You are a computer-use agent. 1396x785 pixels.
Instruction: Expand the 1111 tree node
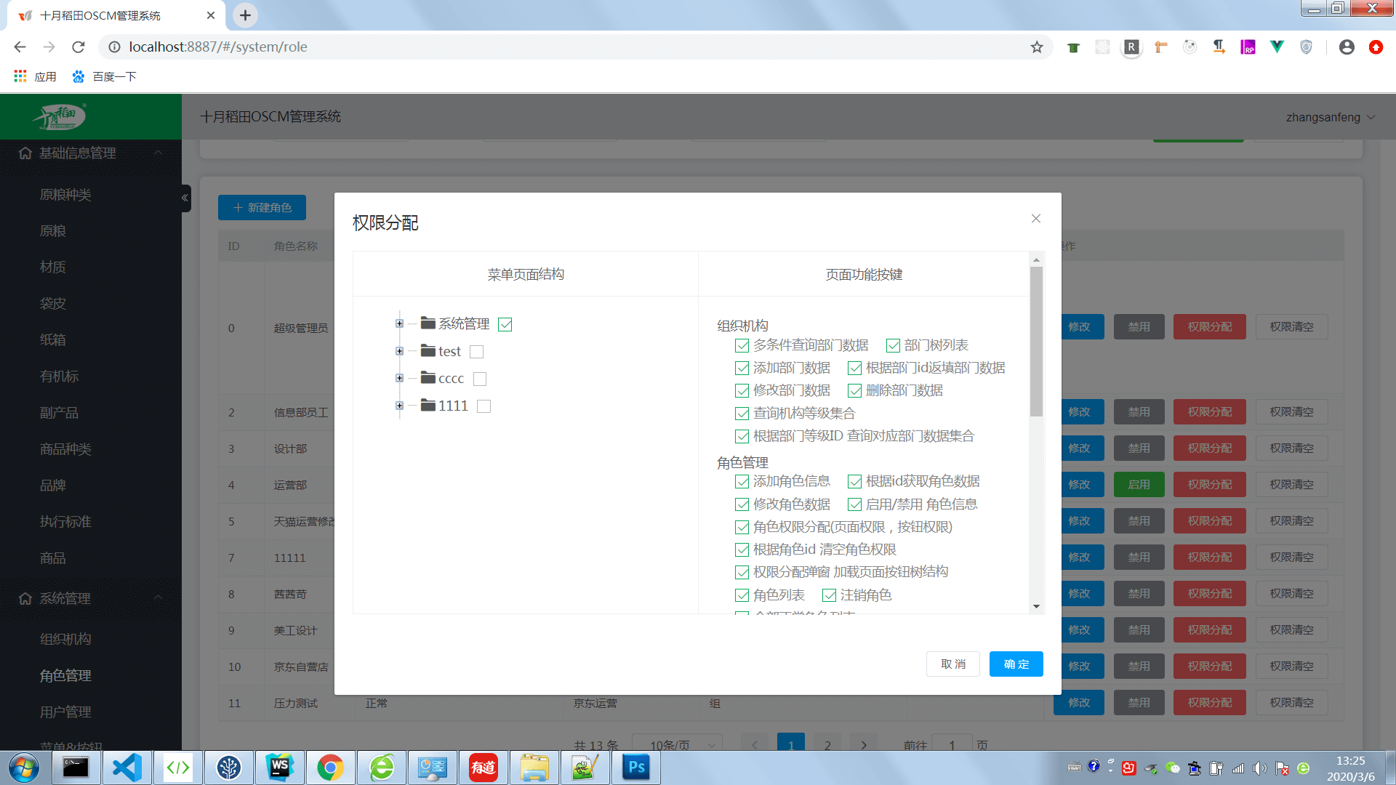pos(399,406)
